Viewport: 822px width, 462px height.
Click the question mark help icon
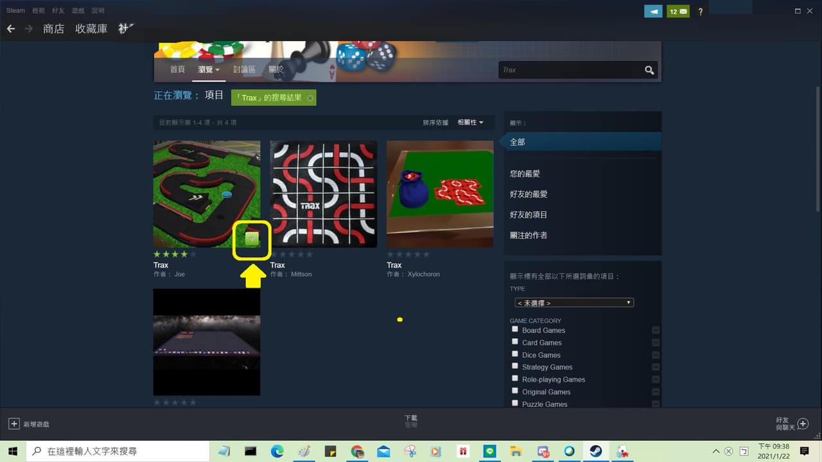(700, 12)
